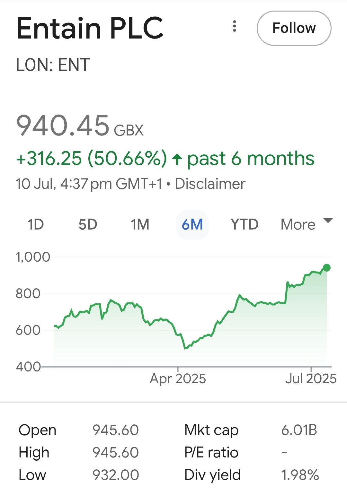Click the dropdown arrow next to More
The height and width of the screenshot is (495, 347).
[x=328, y=221]
